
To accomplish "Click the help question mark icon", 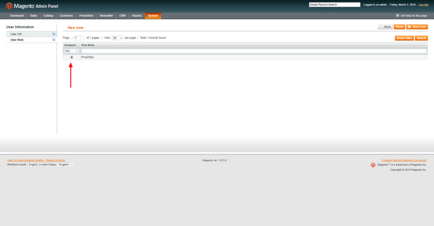I will click(398, 16).
